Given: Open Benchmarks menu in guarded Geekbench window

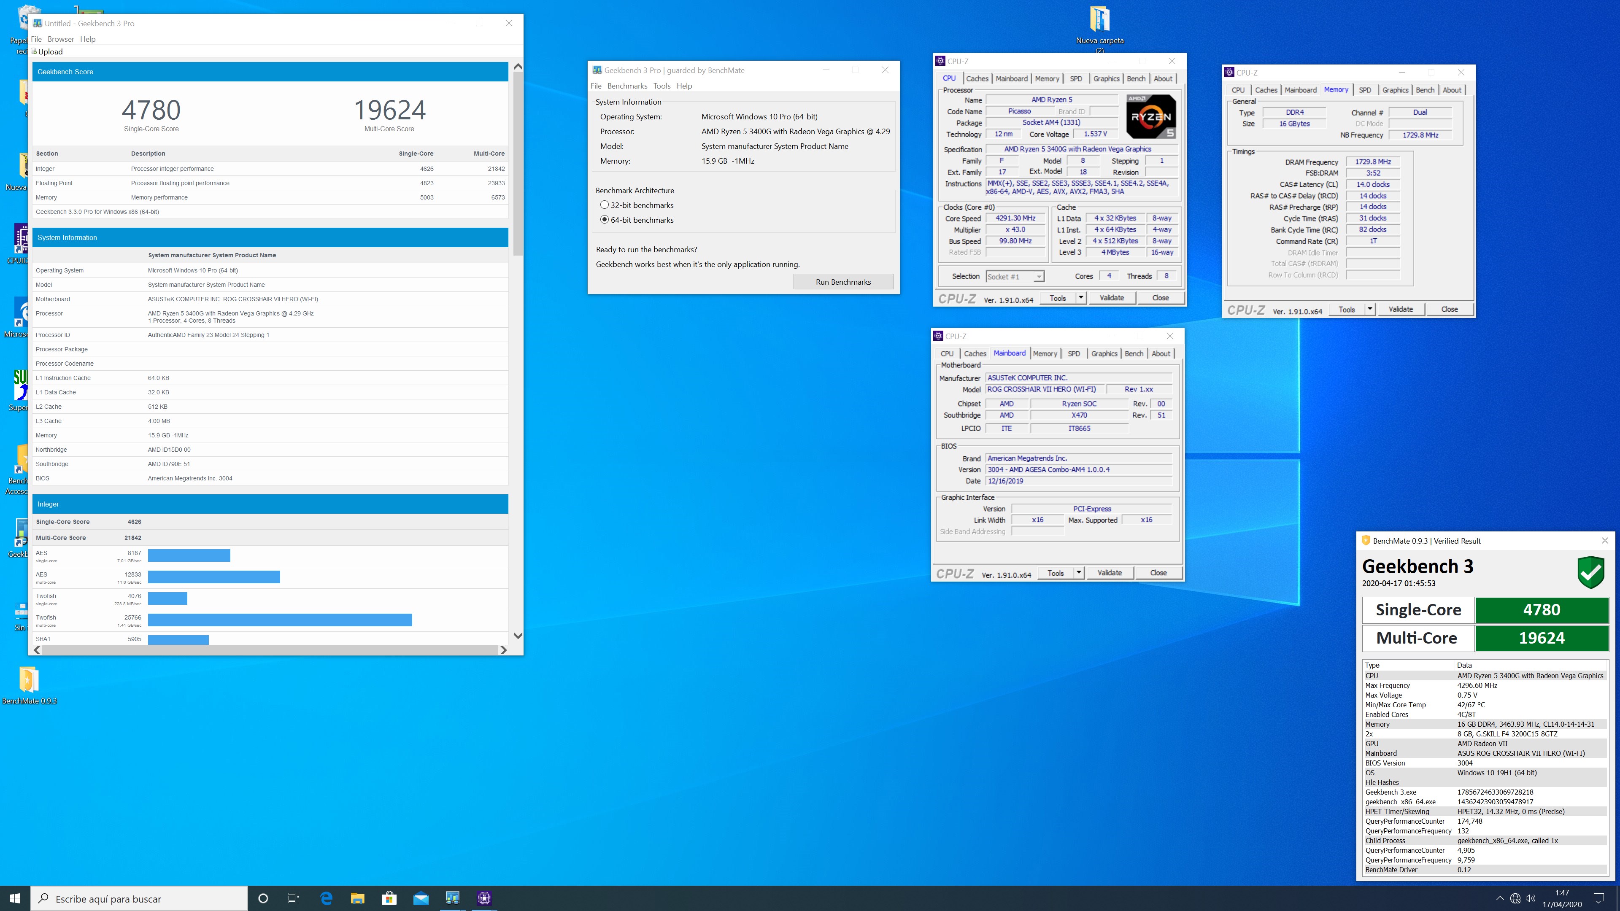Looking at the screenshot, I should 627,86.
